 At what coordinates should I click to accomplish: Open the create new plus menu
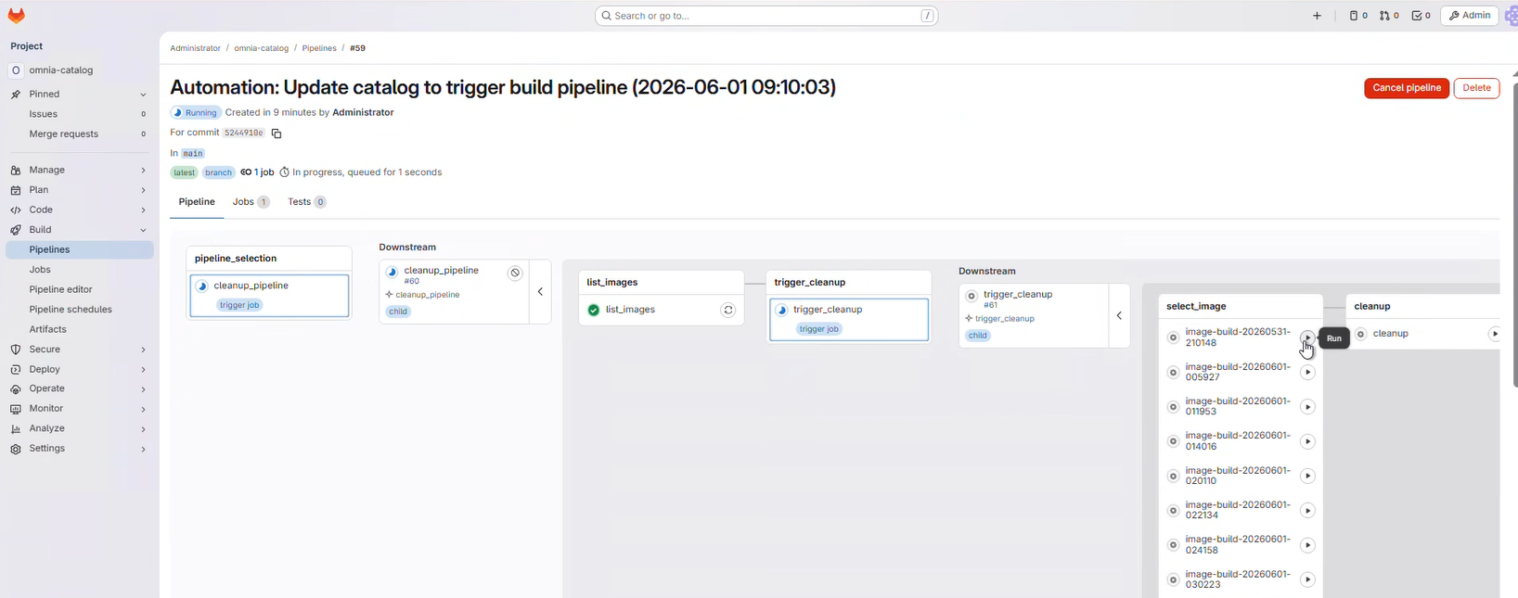click(1317, 16)
